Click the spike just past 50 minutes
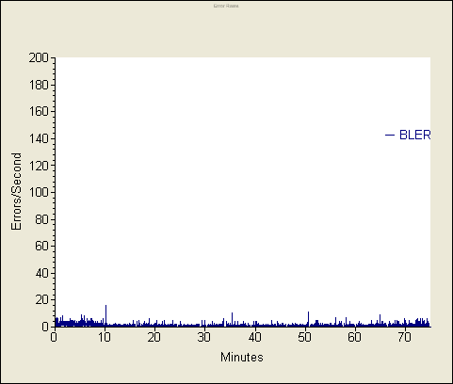453x384 pixels. coord(308,319)
